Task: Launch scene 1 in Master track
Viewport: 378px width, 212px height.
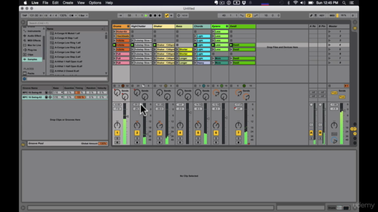Action: 330,31
